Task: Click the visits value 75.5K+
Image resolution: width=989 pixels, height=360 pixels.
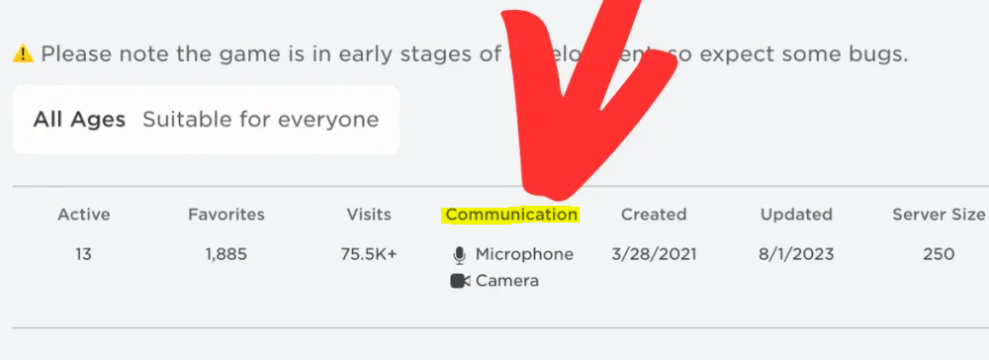Action: pyautogui.click(x=369, y=254)
